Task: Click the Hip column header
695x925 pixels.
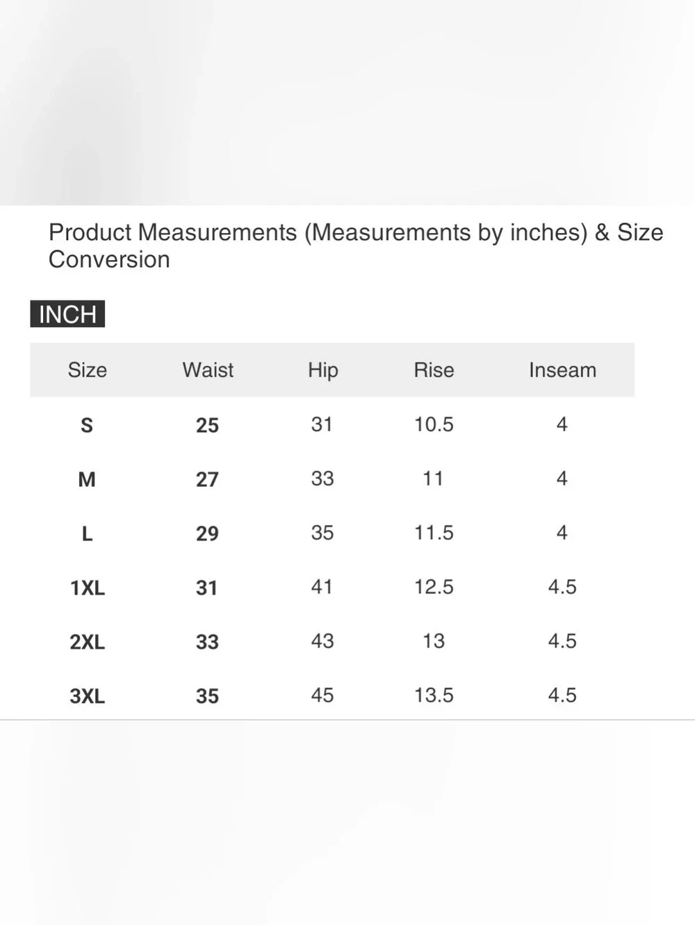Action: pyautogui.click(x=323, y=370)
